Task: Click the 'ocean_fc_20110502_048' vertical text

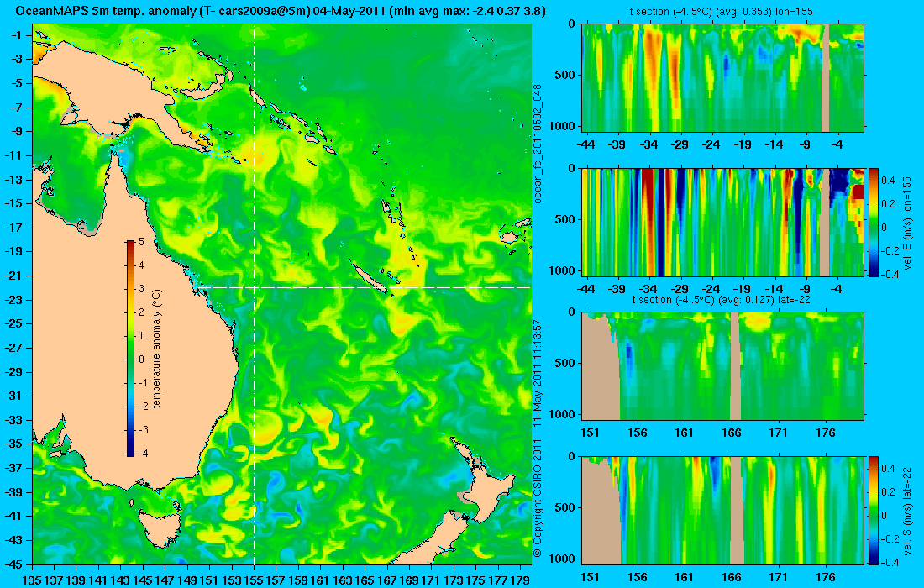Action: (538, 144)
